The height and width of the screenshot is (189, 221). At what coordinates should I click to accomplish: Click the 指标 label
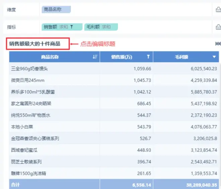[11, 27]
